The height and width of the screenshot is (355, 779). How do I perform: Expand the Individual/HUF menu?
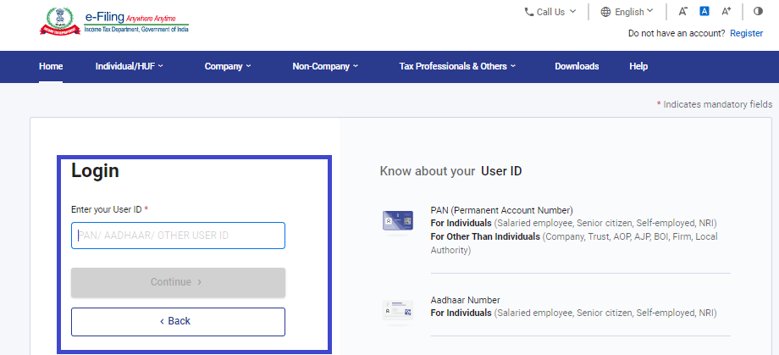pyautogui.click(x=129, y=66)
